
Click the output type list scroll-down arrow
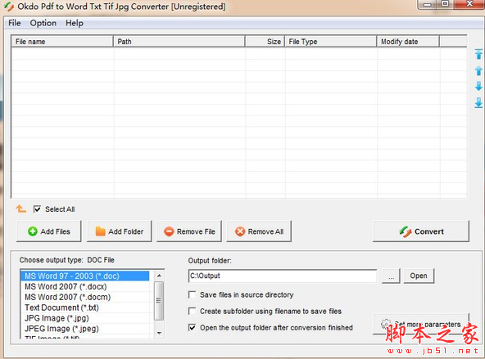pos(159,333)
